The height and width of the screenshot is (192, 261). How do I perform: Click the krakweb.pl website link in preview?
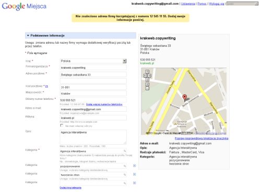[147, 63]
